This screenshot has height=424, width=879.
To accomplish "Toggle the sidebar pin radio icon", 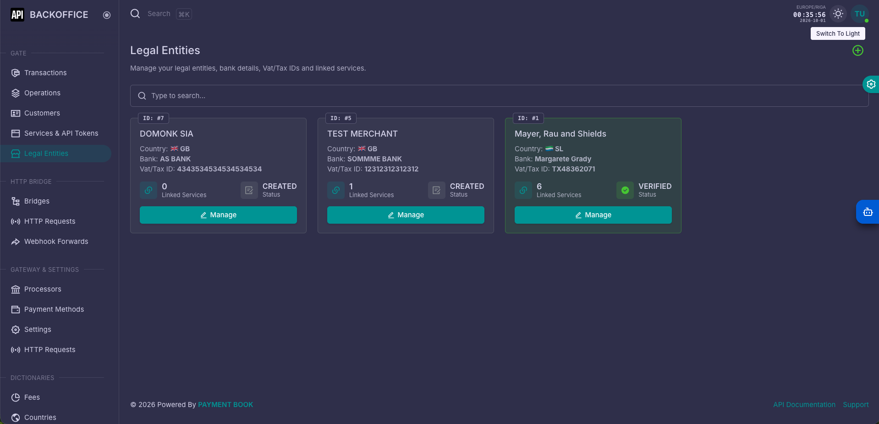I will coord(107,15).
